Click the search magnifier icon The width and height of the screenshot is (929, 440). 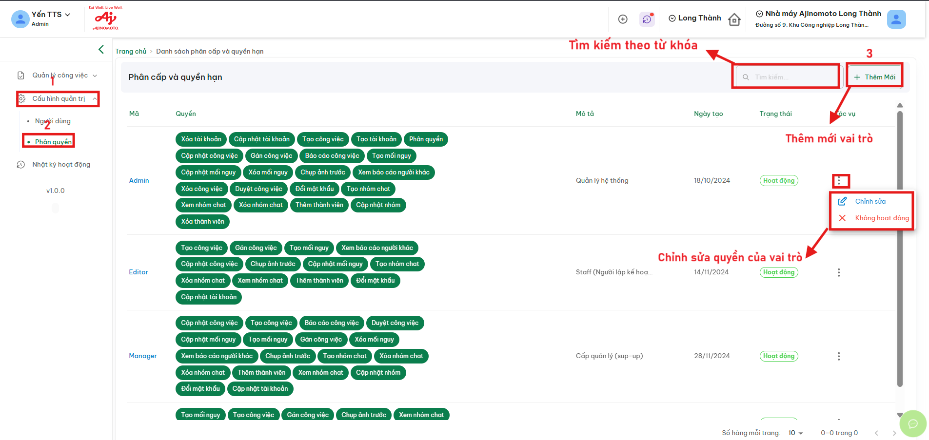click(746, 77)
